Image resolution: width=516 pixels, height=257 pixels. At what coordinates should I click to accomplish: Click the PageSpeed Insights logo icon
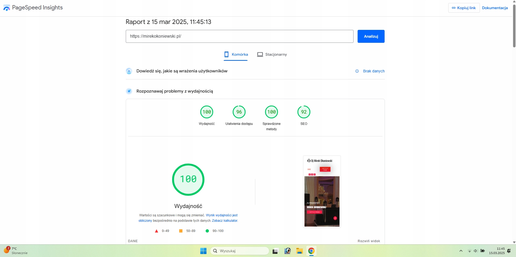6,8
